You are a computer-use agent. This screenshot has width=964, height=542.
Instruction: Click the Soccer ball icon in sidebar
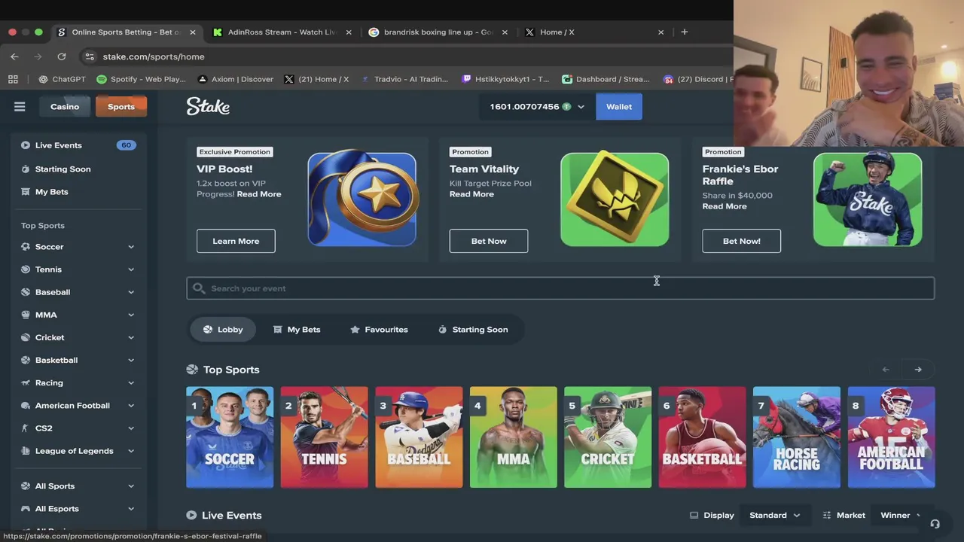pyautogui.click(x=26, y=247)
